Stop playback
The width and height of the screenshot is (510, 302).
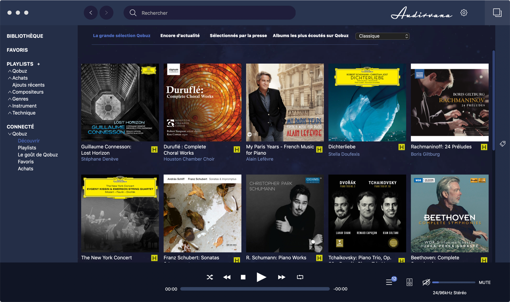point(243,277)
